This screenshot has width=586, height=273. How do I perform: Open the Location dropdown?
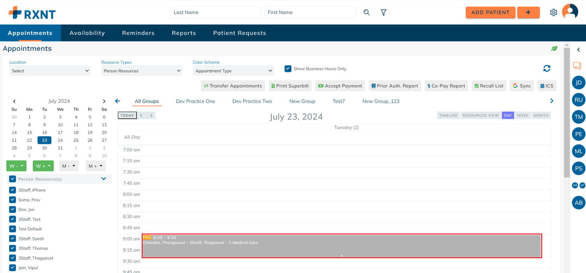tap(50, 71)
